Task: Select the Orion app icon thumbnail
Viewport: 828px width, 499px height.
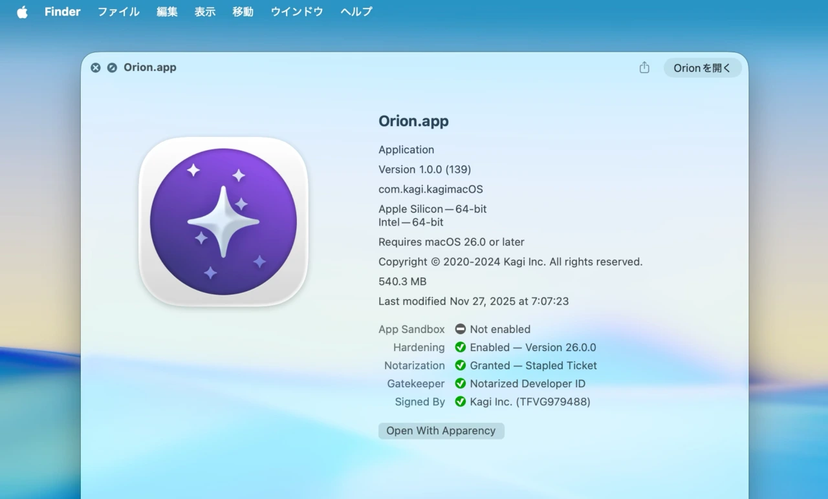Action: point(223,222)
